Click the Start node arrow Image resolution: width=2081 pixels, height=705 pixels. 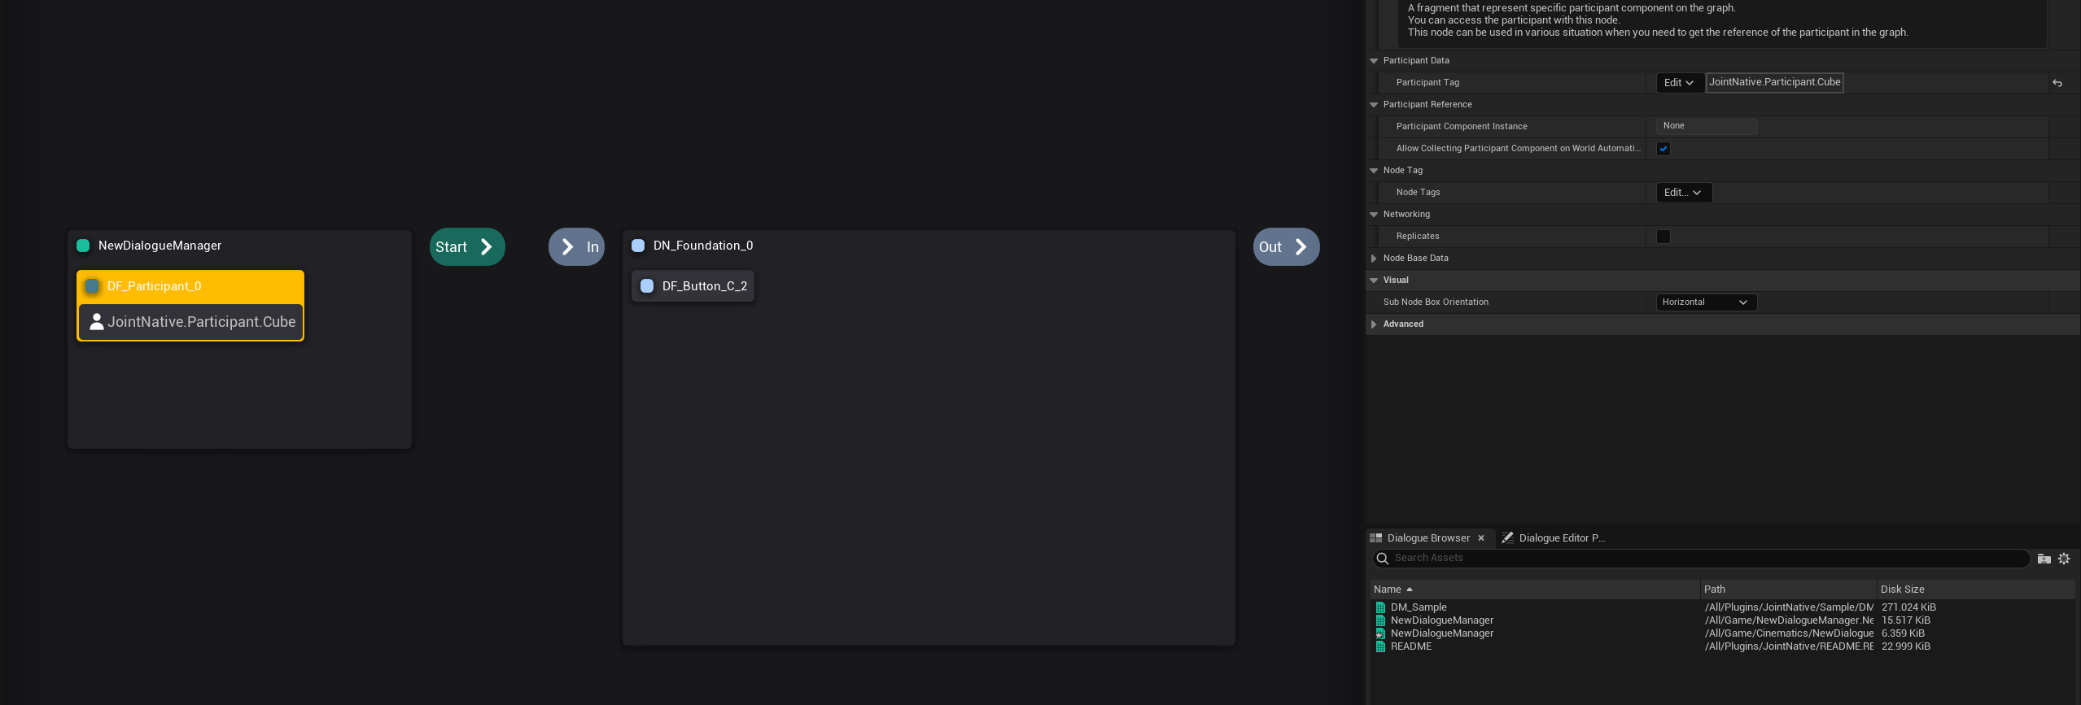(486, 247)
